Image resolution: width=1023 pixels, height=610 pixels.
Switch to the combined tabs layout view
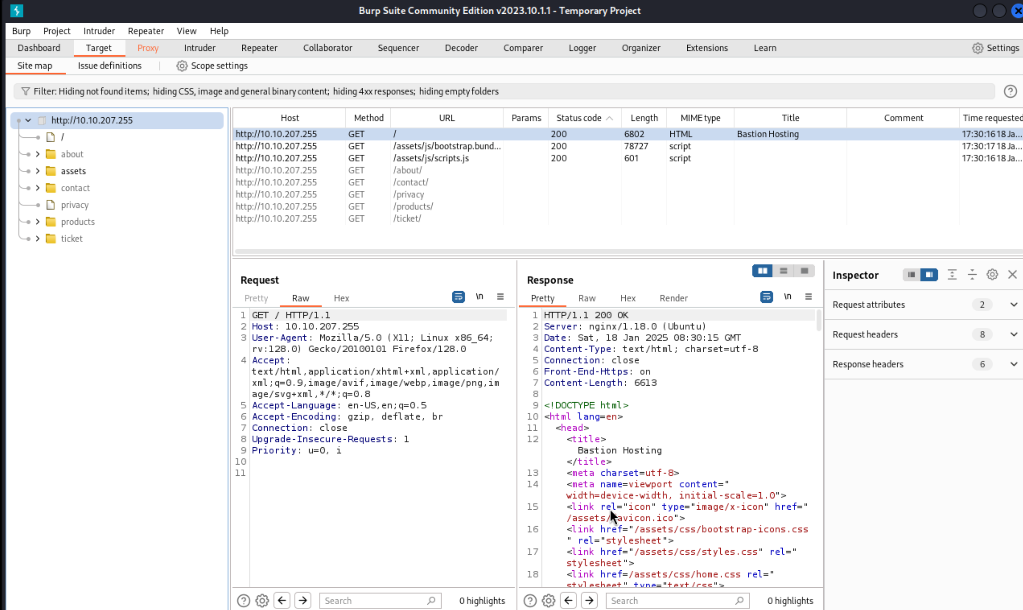[804, 271]
